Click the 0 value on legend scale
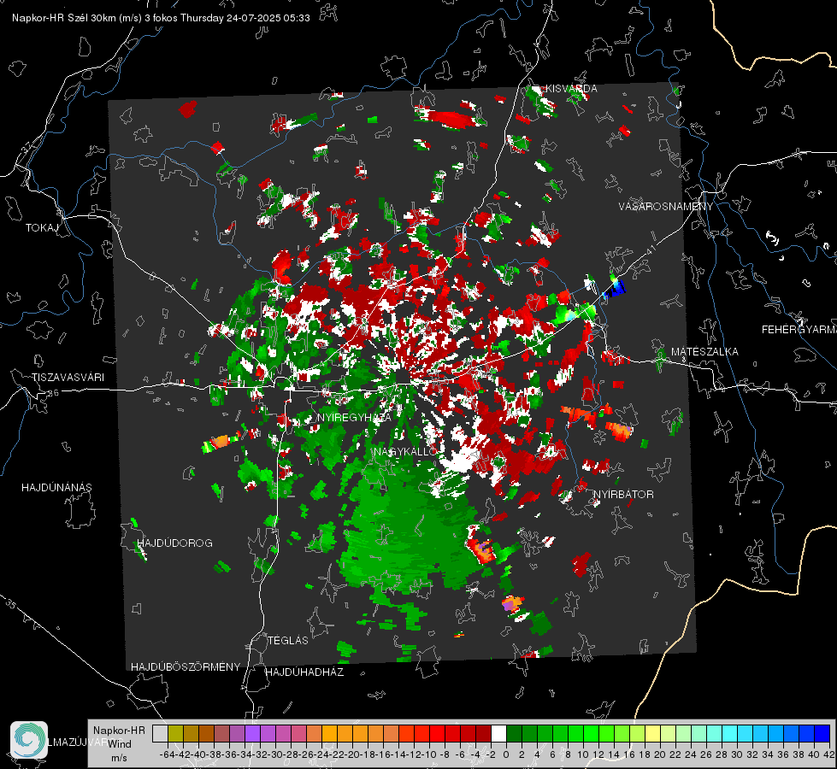This screenshot has height=769, width=837. click(x=506, y=754)
